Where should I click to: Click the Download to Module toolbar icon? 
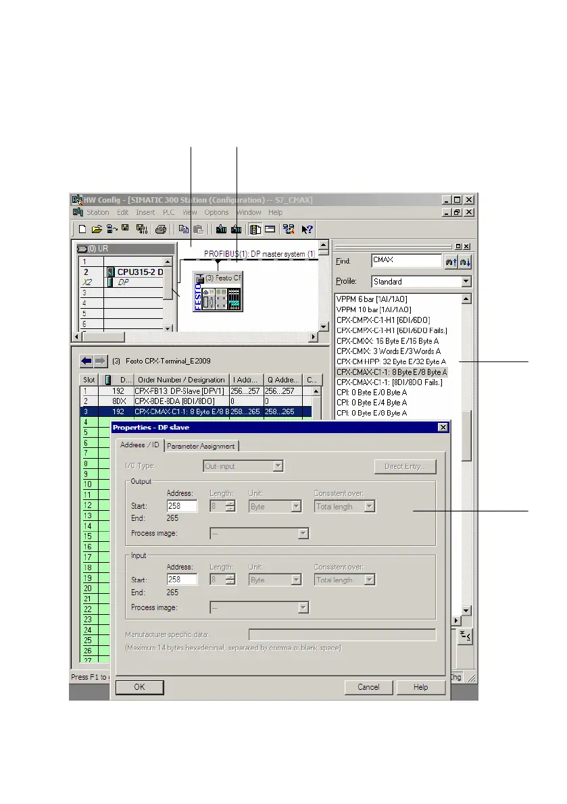222,229
